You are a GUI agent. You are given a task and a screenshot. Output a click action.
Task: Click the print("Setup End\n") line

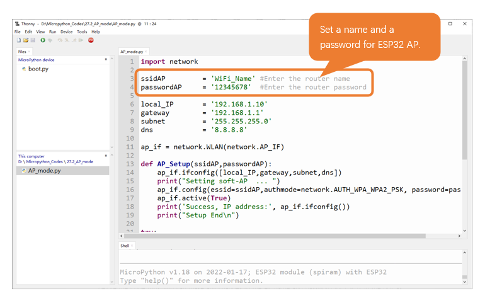(x=198, y=215)
